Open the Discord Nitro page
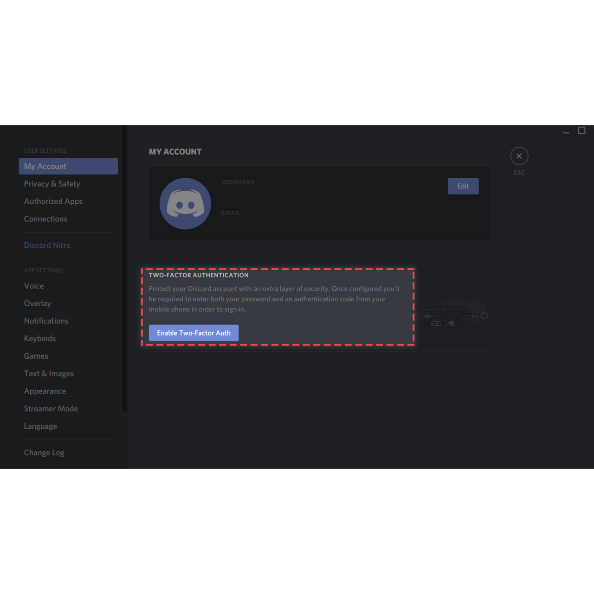 point(47,245)
